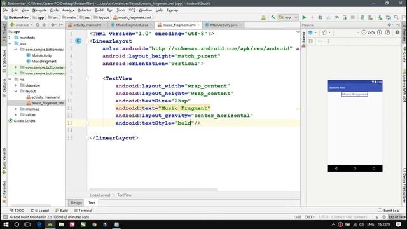Click the TextView breadcrumb
The width and height of the screenshot is (407, 229).
pyautogui.click(x=124, y=195)
